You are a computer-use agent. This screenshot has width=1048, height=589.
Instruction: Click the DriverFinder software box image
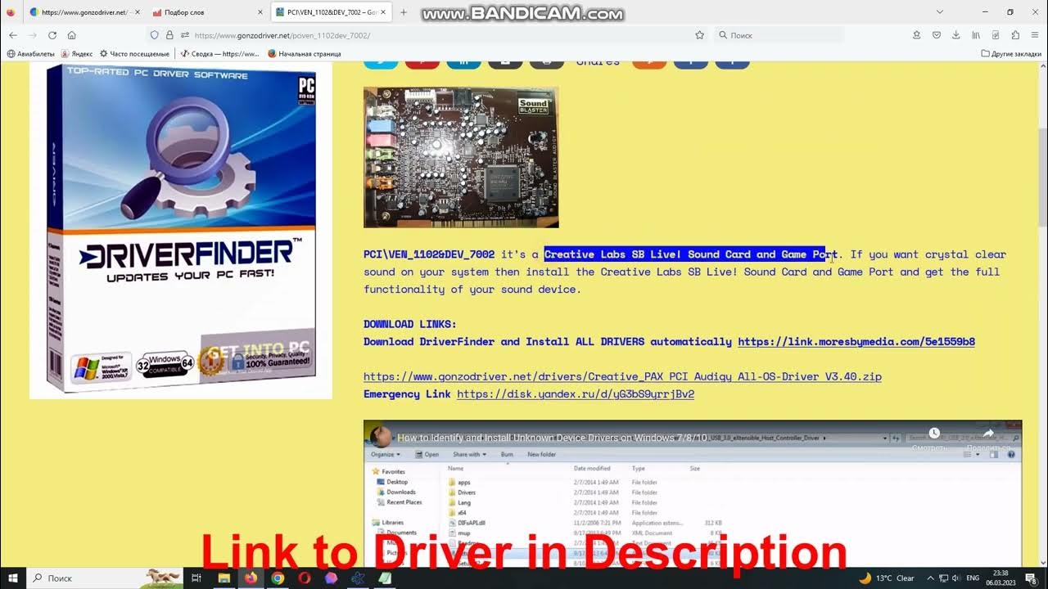point(181,231)
